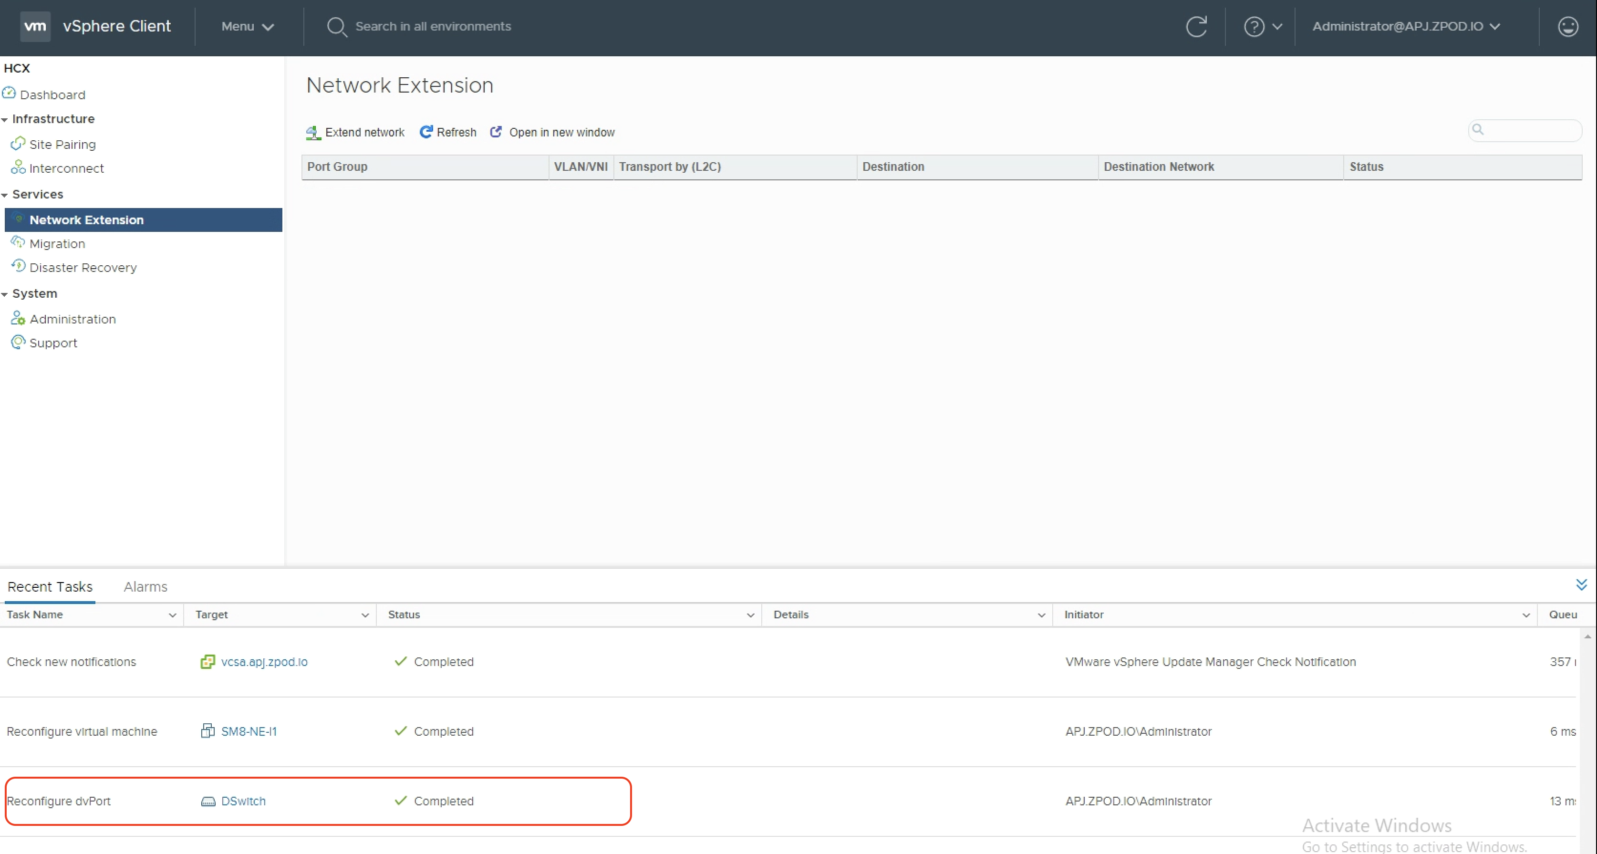Select the Recent Tasks tab

(50, 586)
